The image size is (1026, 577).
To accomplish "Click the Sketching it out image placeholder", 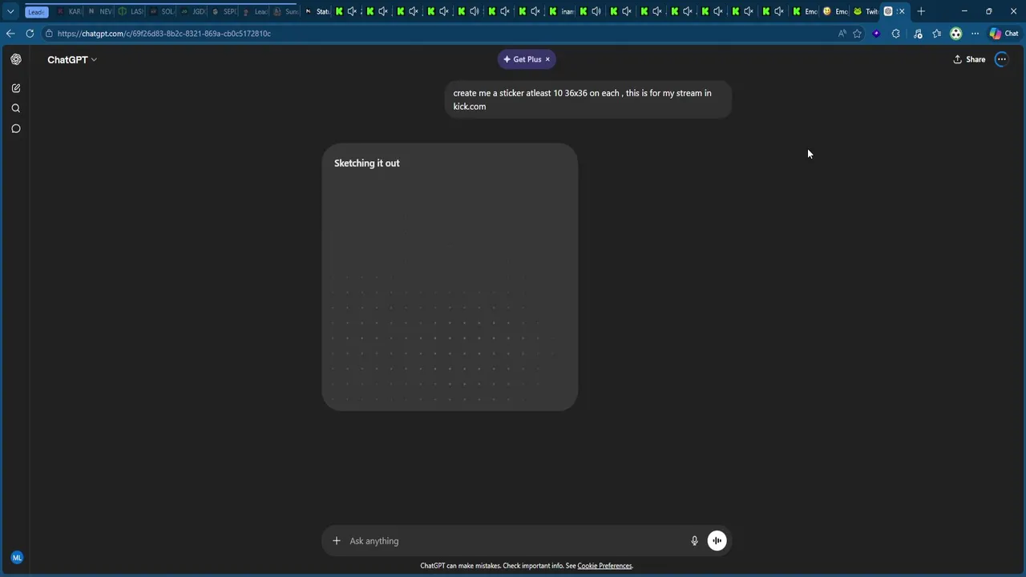I will click(450, 277).
